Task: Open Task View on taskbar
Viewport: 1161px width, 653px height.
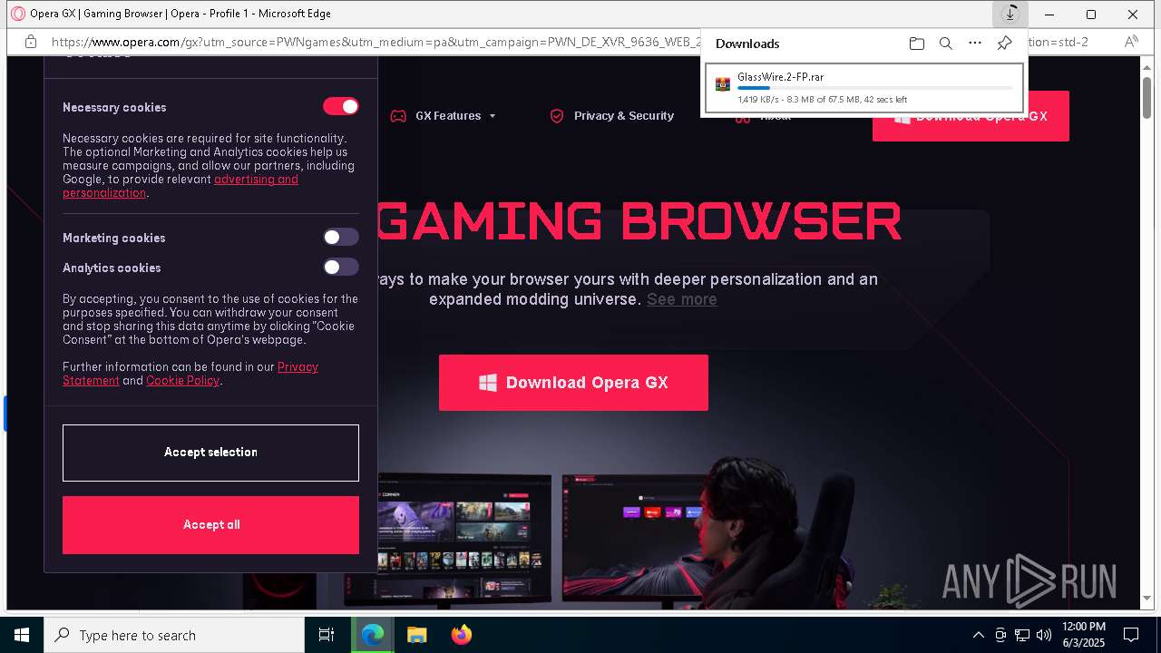Action: (x=327, y=635)
